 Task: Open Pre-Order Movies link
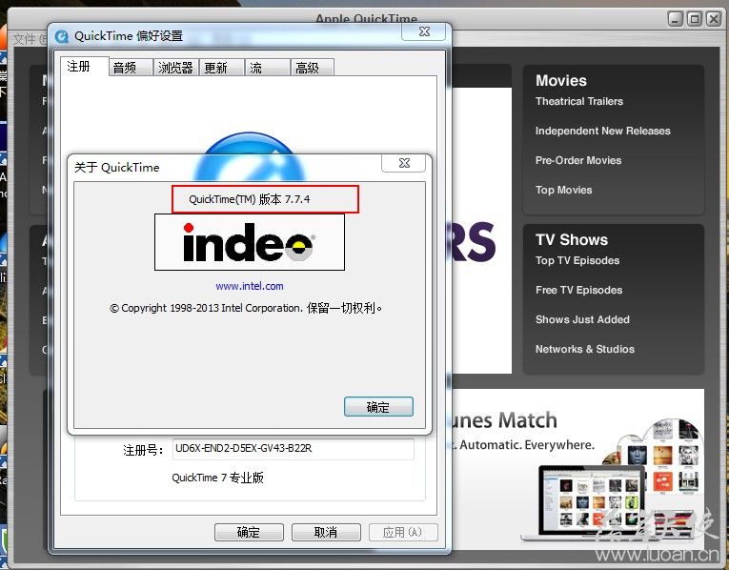tap(577, 160)
